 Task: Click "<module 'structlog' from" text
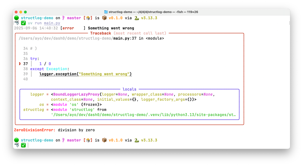pos(79,110)
